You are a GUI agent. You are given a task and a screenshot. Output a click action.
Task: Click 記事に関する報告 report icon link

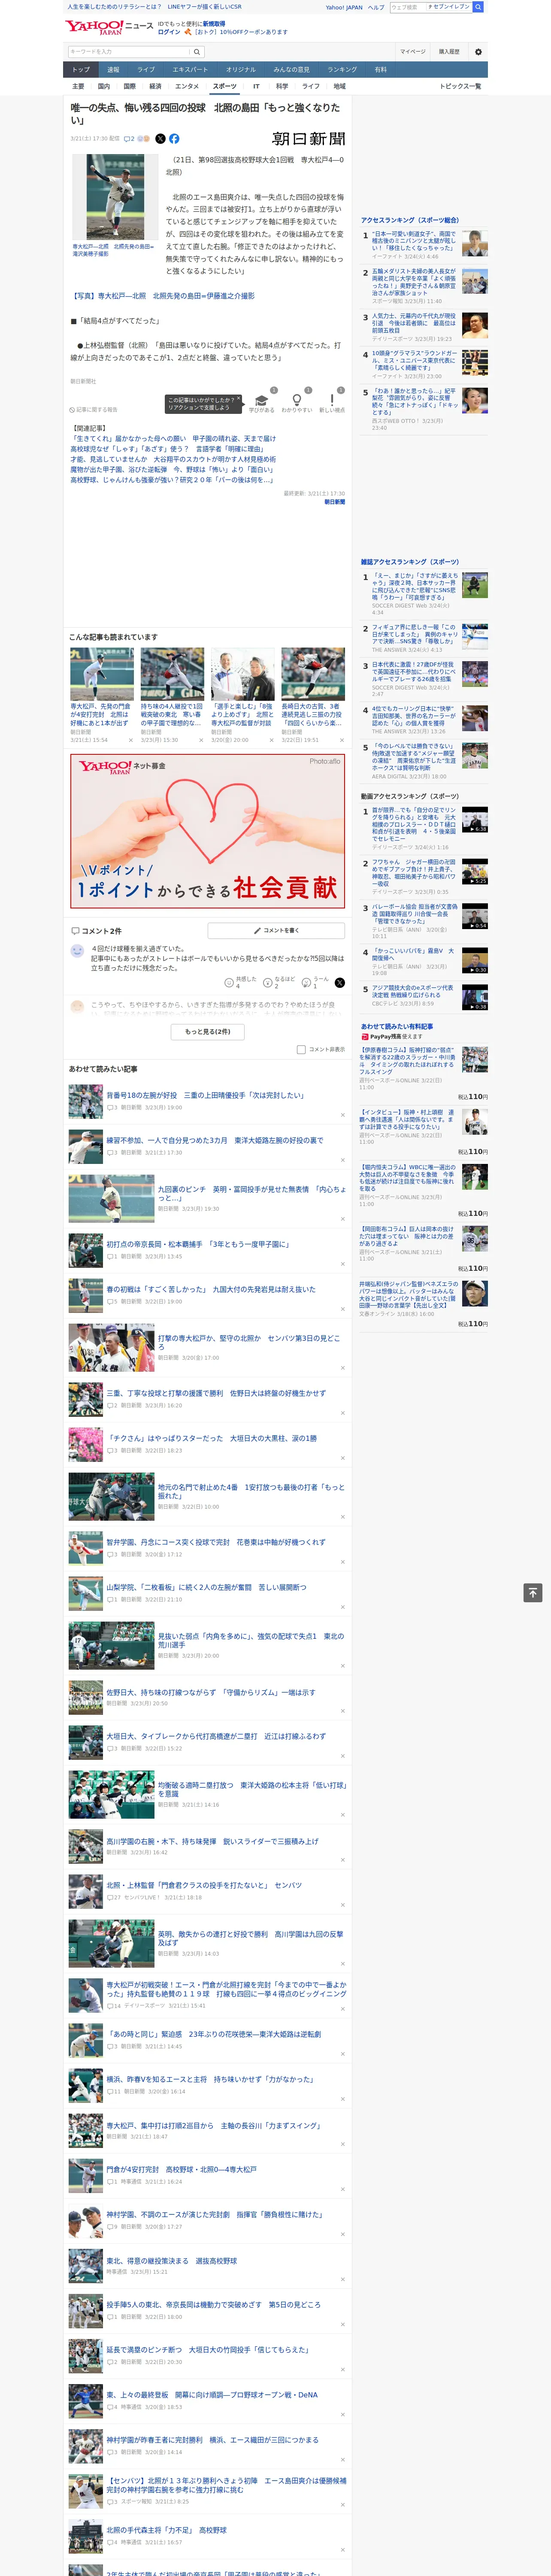(x=93, y=410)
